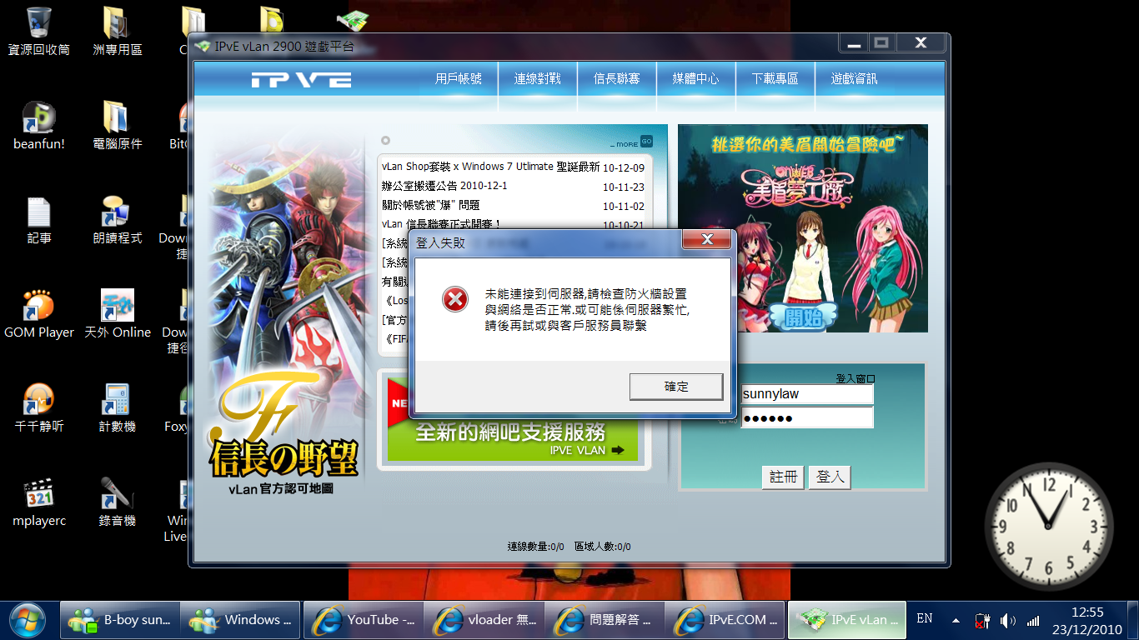The height and width of the screenshot is (640, 1139).
Task: Open the 電腦原件 folder icon
Action: click(x=118, y=126)
